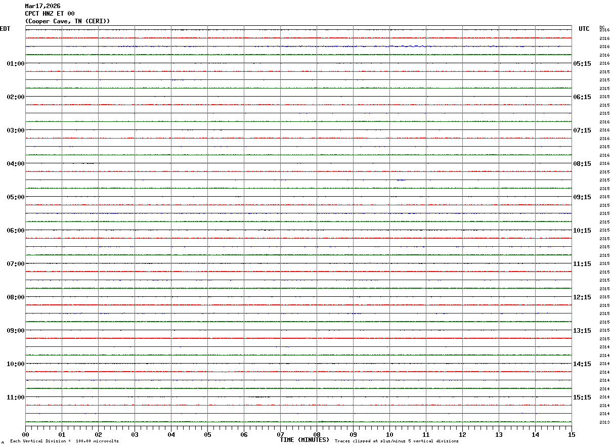The width and height of the screenshot is (612, 448).
Task: Click the "EDT" time zone header
Action: tap(5, 29)
